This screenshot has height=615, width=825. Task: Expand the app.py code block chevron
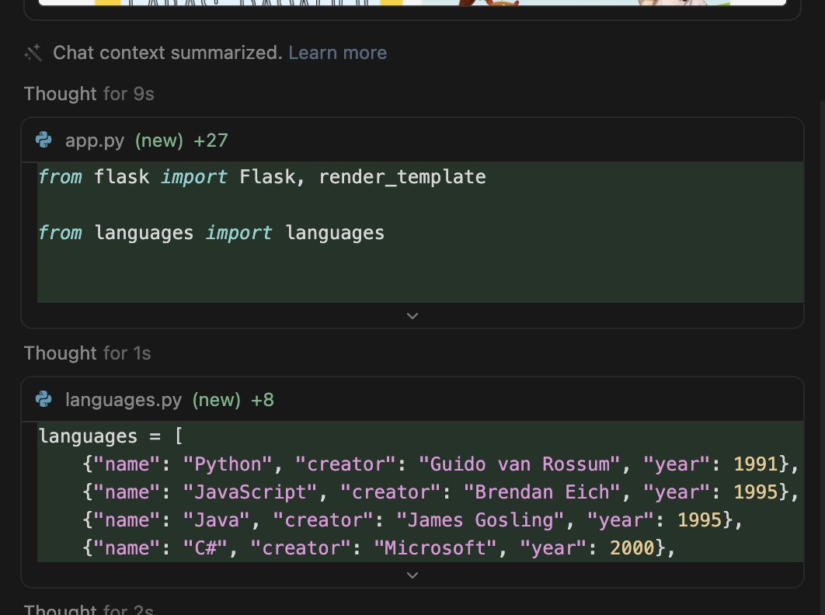pos(412,316)
